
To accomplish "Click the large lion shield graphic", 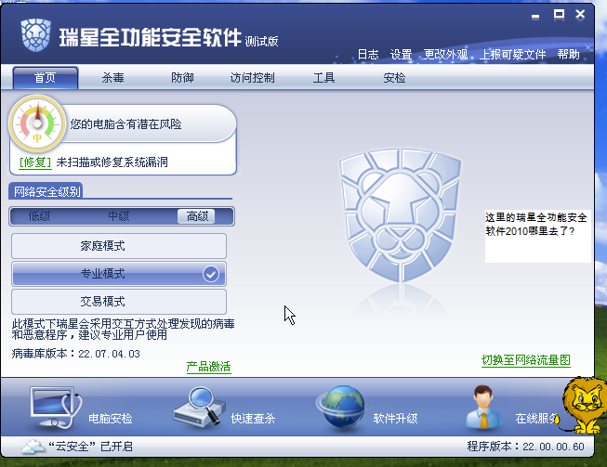I will click(x=401, y=215).
